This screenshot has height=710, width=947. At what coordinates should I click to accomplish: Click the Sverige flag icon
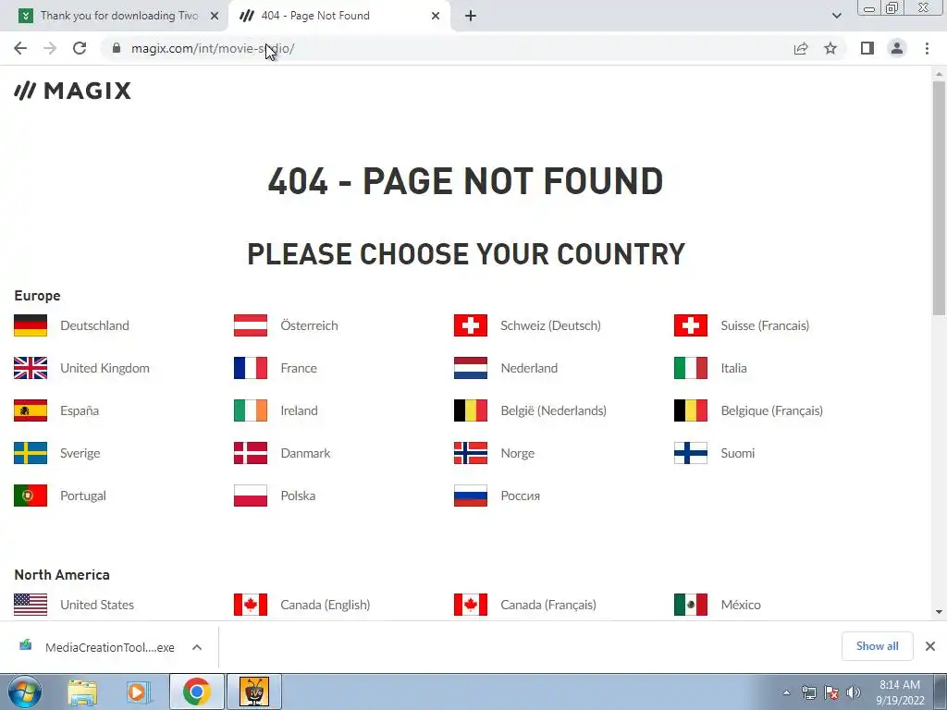pos(31,453)
